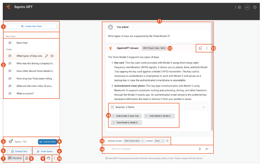Open source 3 Tesla Model S, Model X
This screenshot has width=261, height=164.
click(126, 123)
